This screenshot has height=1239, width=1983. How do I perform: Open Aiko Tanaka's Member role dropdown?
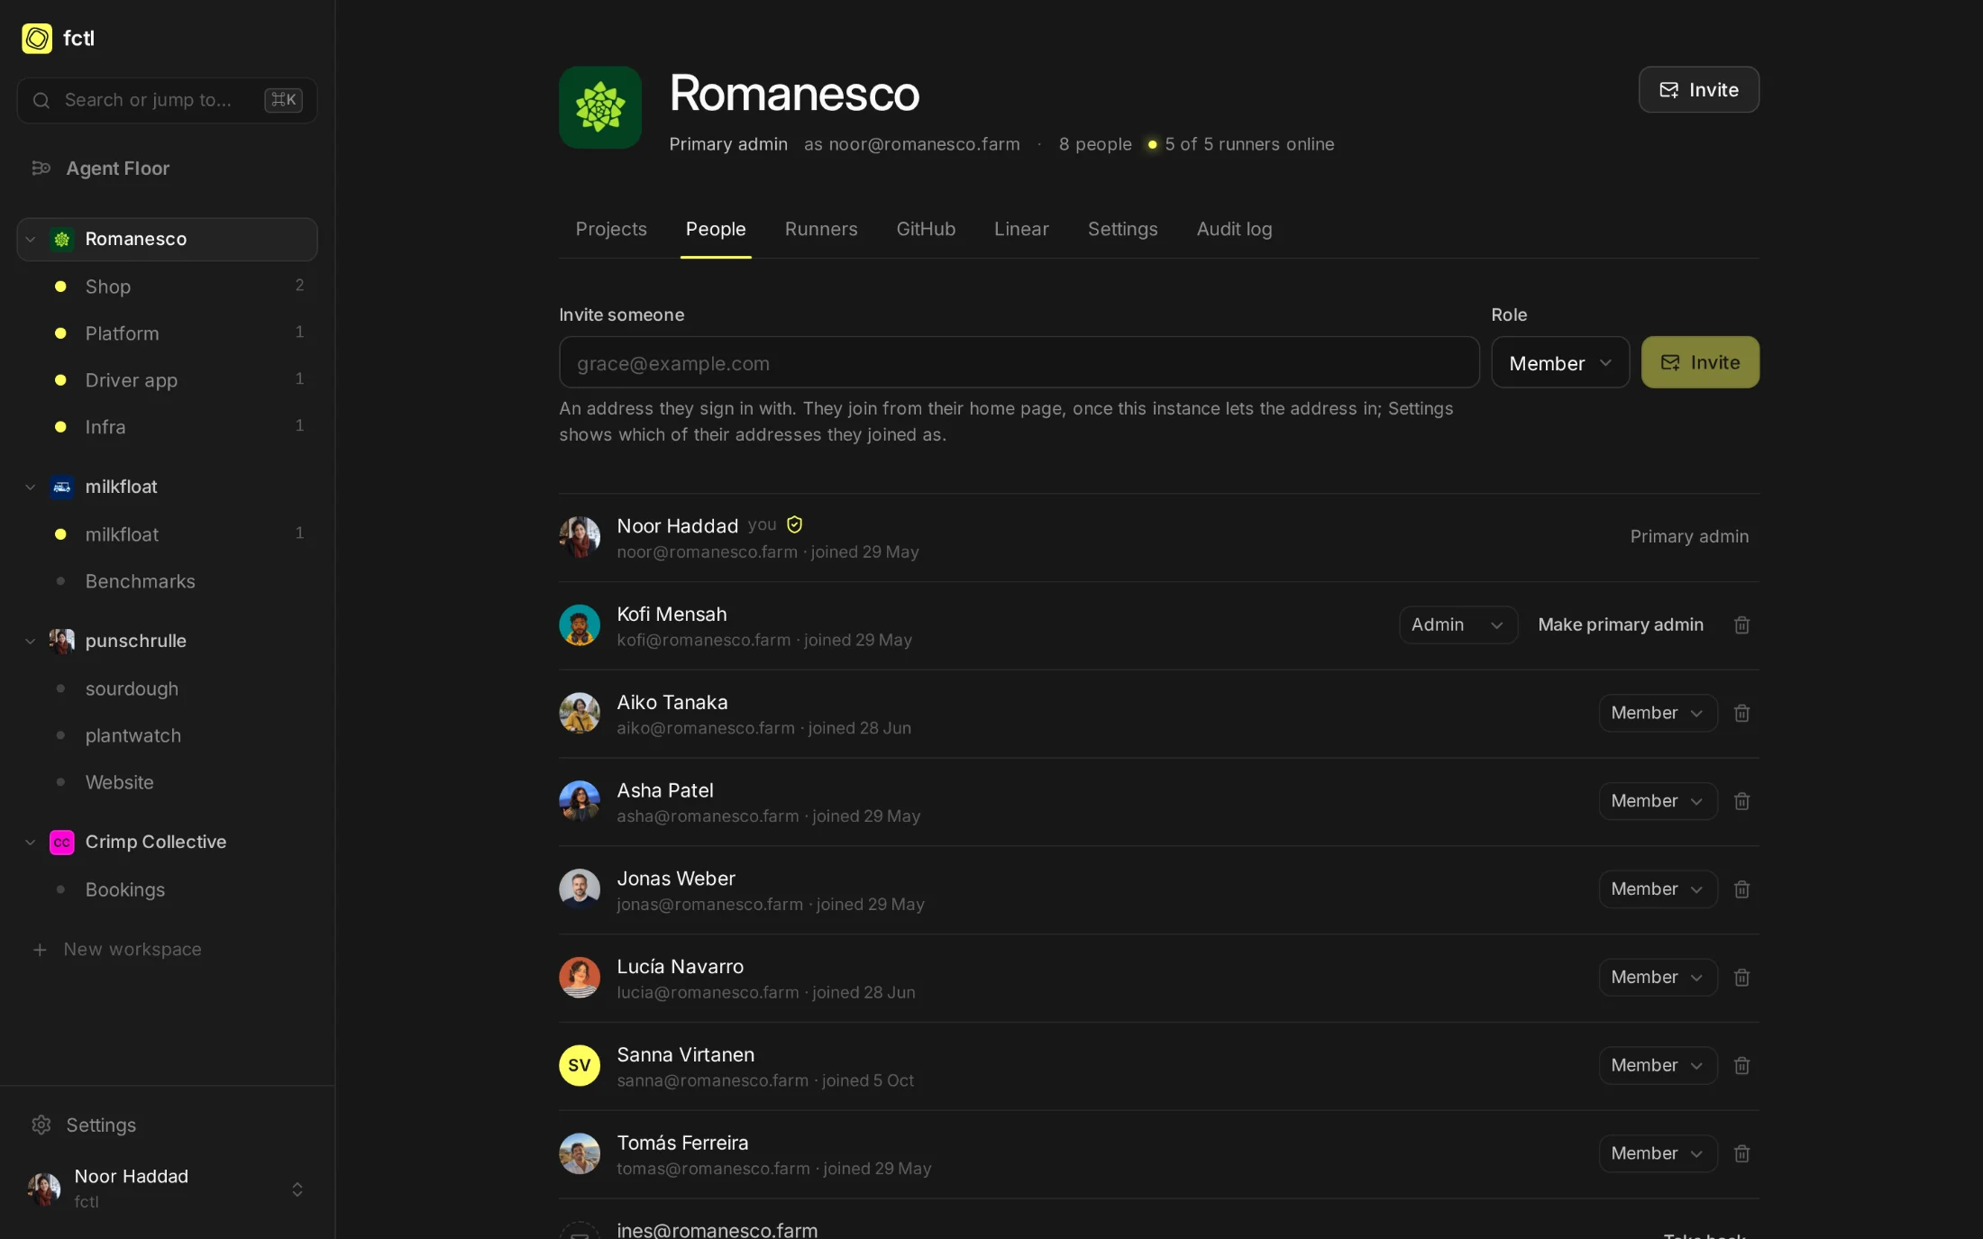[1658, 713]
